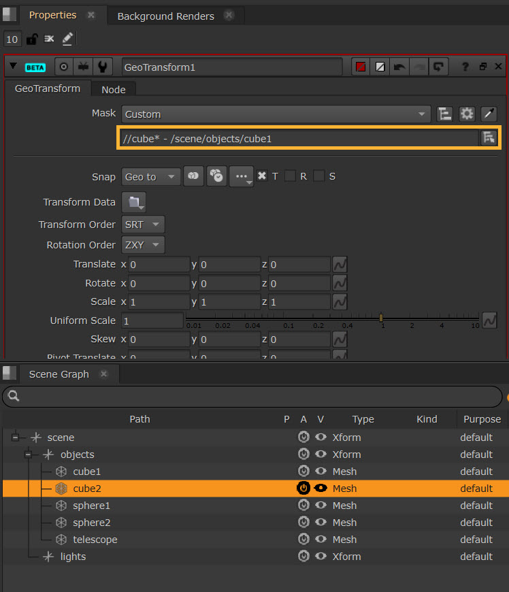Open the Transform Order SRT dropdown
This screenshot has width=509, height=592.
(143, 225)
